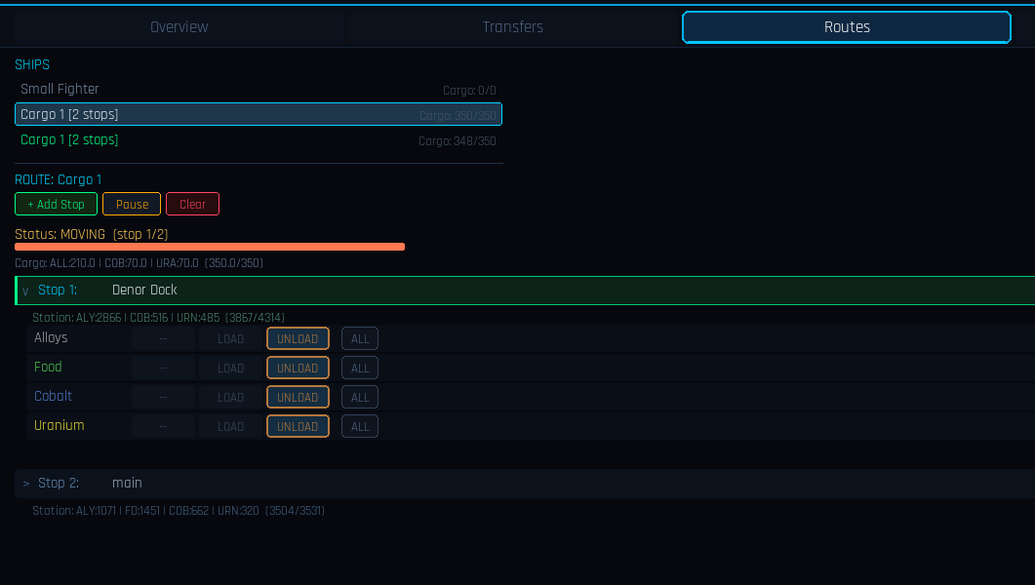Click ALL for Alloys

[x=360, y=338]
